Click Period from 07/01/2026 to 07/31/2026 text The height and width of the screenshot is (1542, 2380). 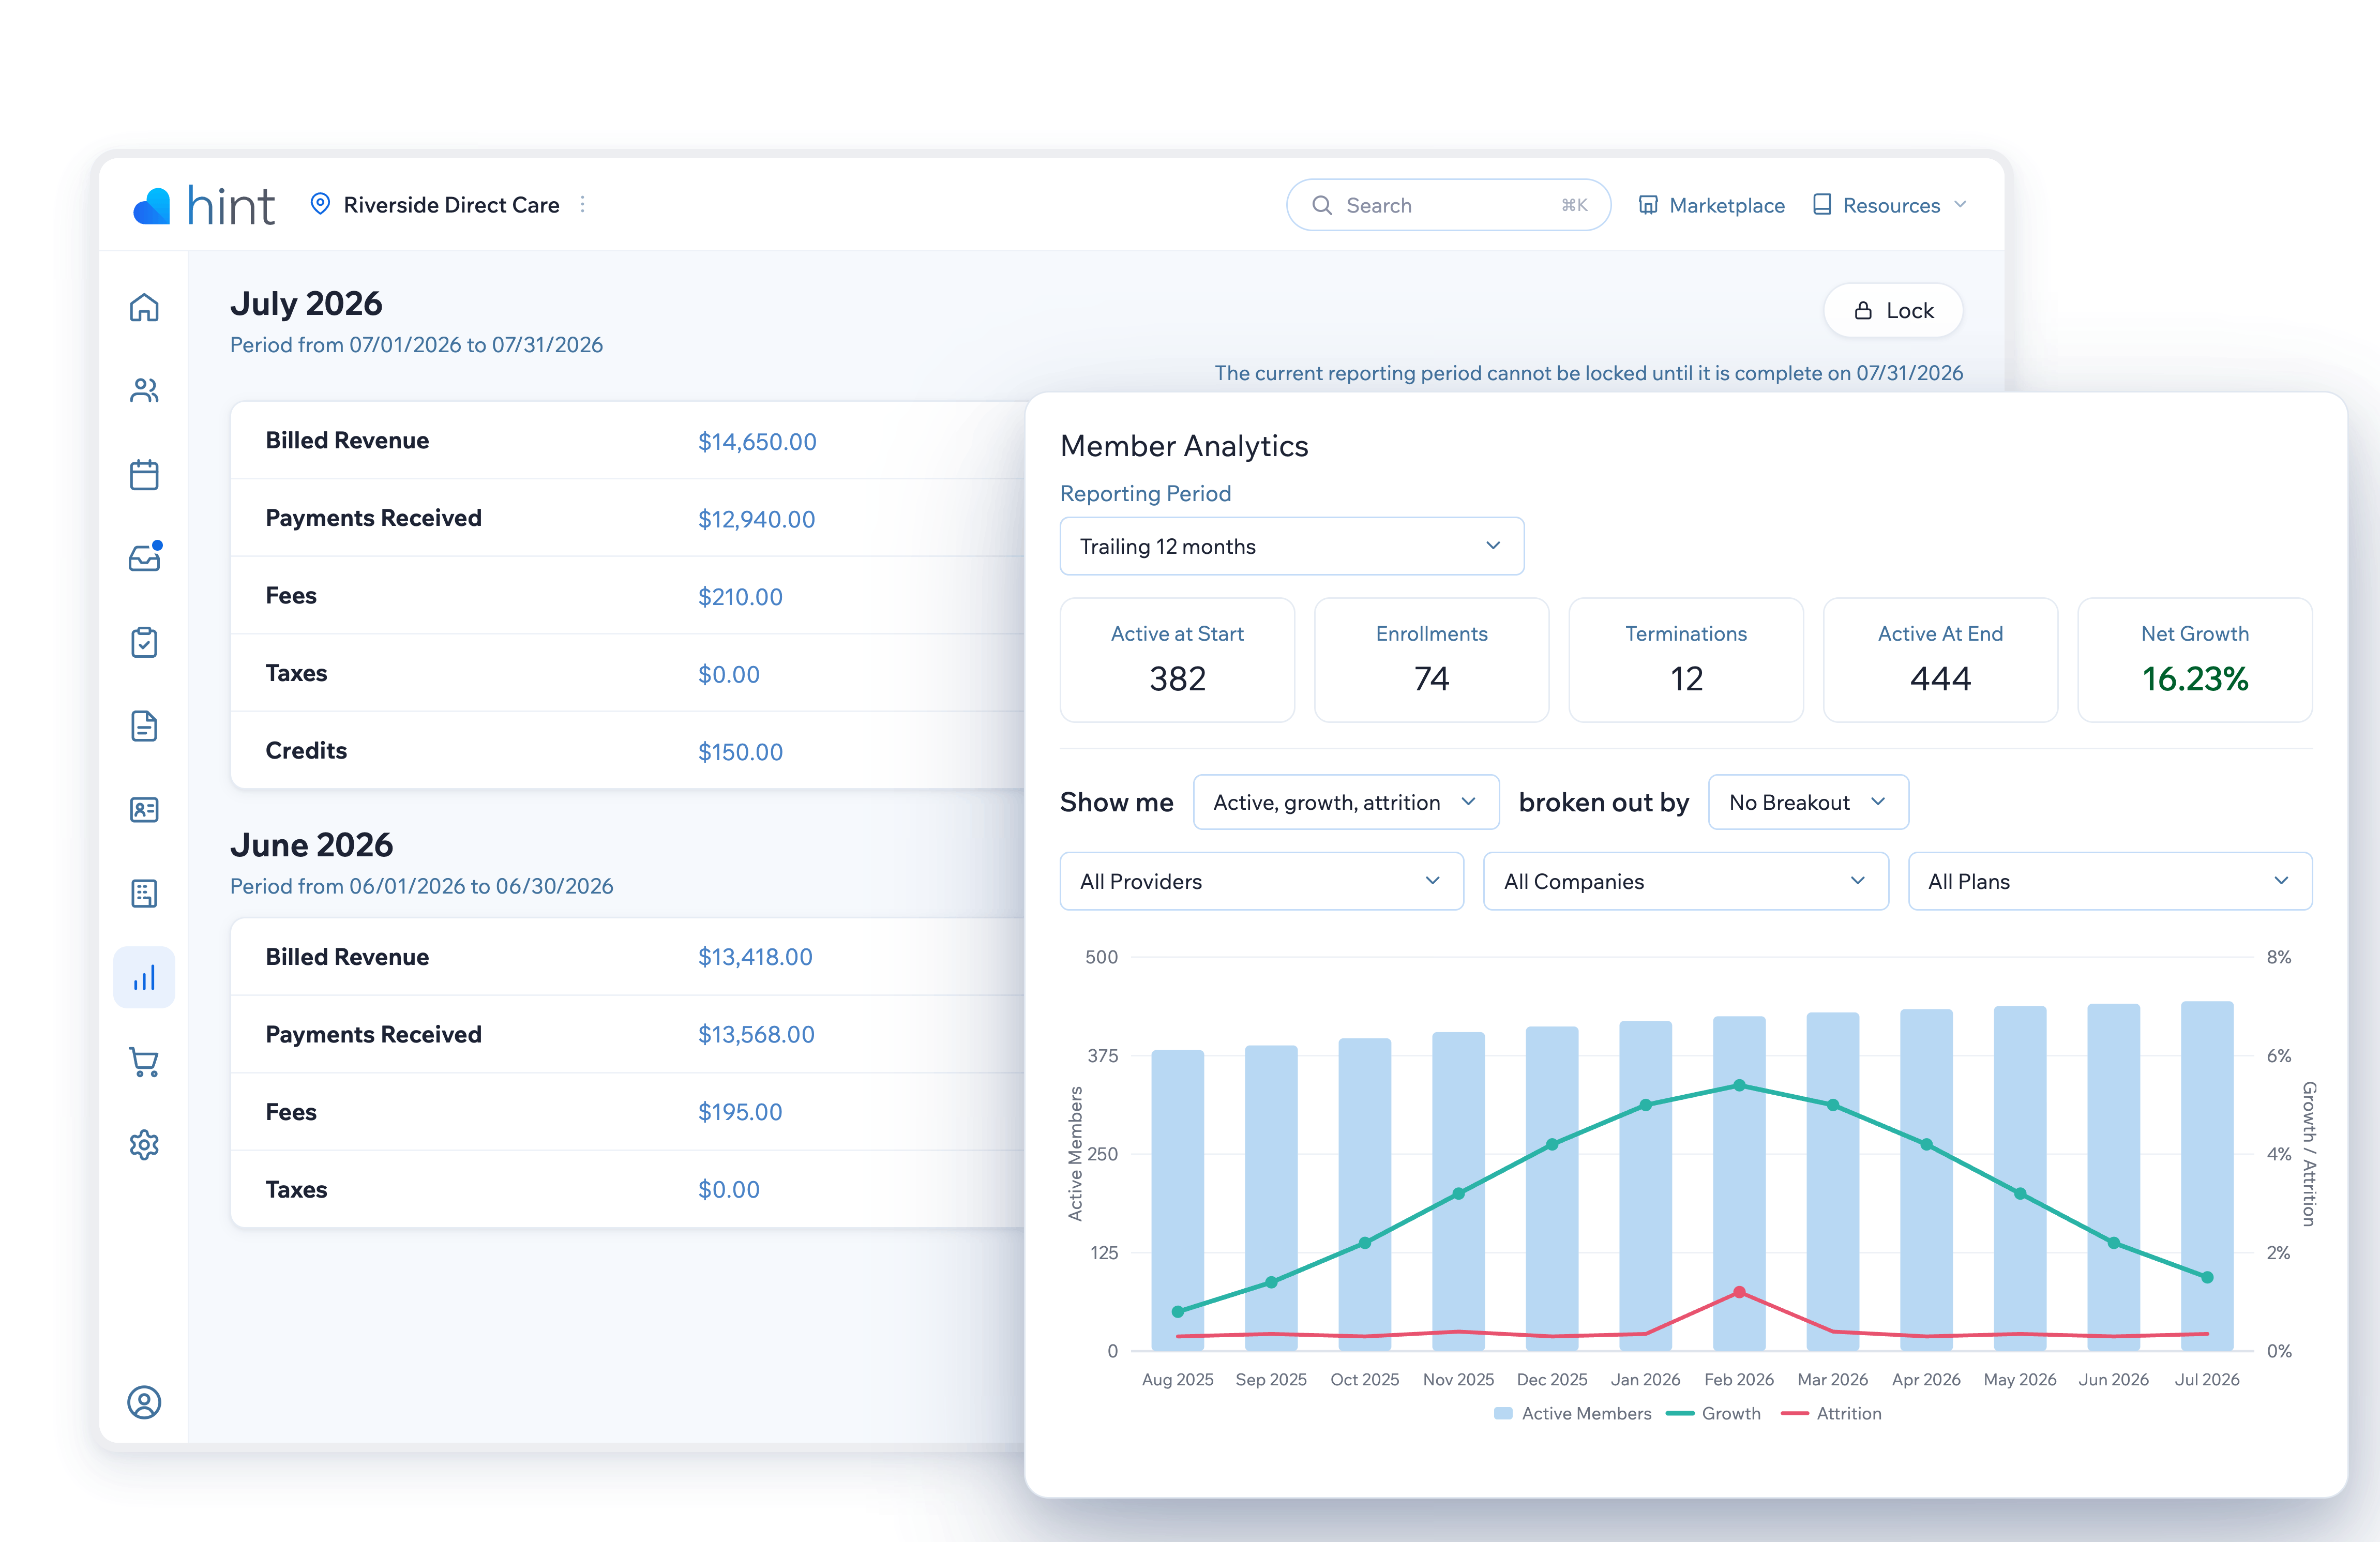click(x=416, y=345)
